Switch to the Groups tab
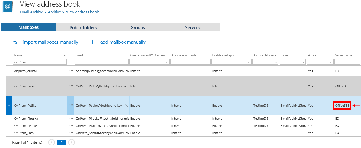The image size is (361, 148). (138, 27)
